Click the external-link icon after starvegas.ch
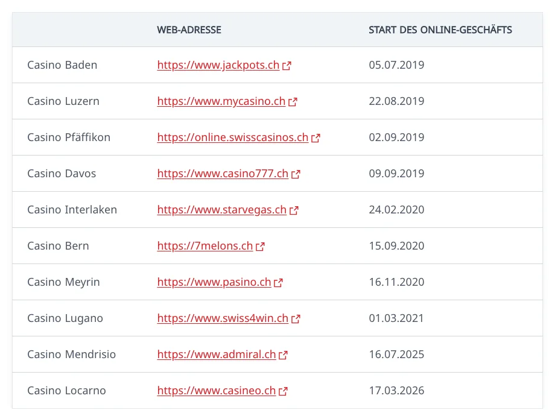 pyautogui.click(x=294, y=210)
